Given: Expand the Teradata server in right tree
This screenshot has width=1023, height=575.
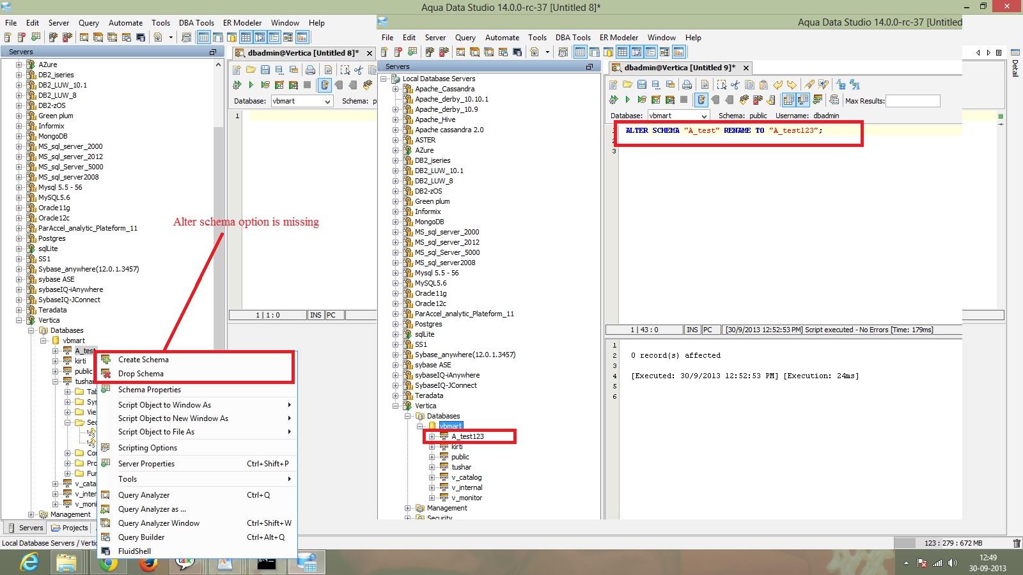Looking at the screenshot, I should 396,395.
